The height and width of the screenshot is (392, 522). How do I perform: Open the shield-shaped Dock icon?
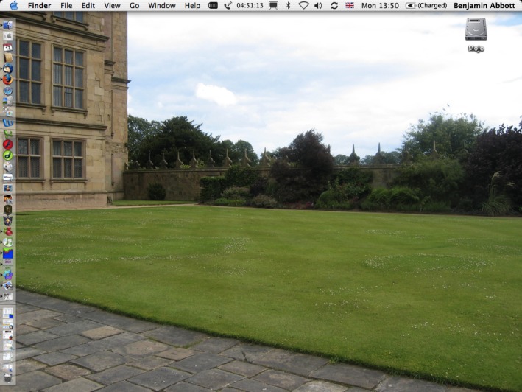point(7,220)
